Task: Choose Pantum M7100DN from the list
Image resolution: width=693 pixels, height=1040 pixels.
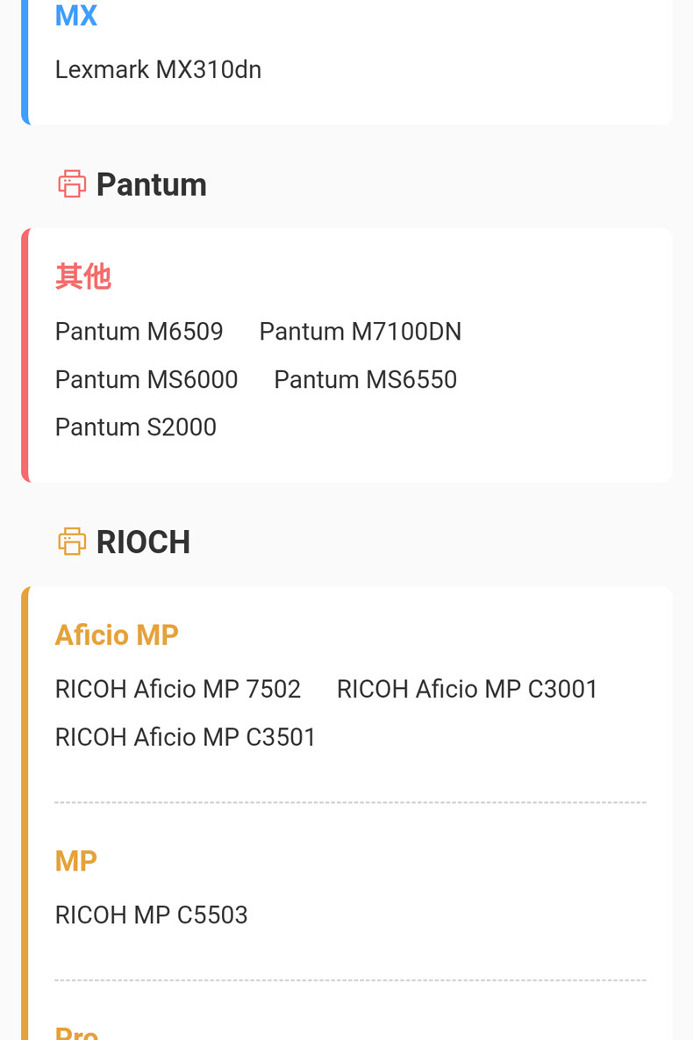Action: [360, 332]
